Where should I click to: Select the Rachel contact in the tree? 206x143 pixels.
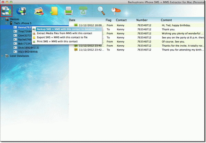tap(25, 39)
